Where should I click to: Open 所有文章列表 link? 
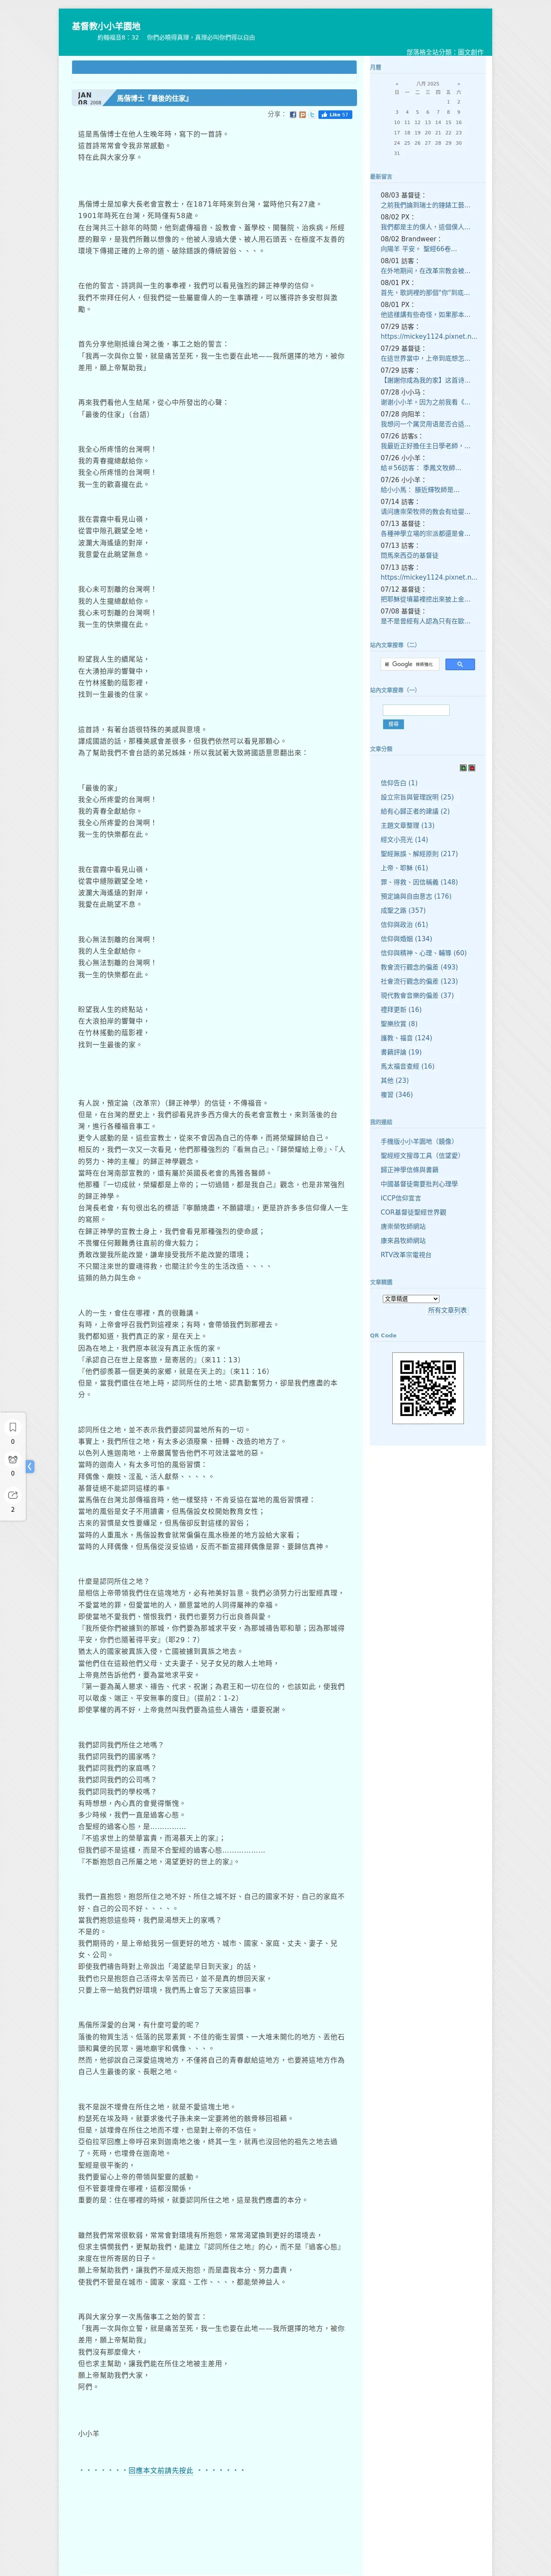click(447, 1310)
